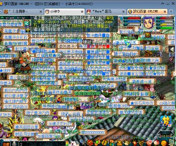Open the pagoda gate building icon
The image size is (176, 146).
[166, 134]
